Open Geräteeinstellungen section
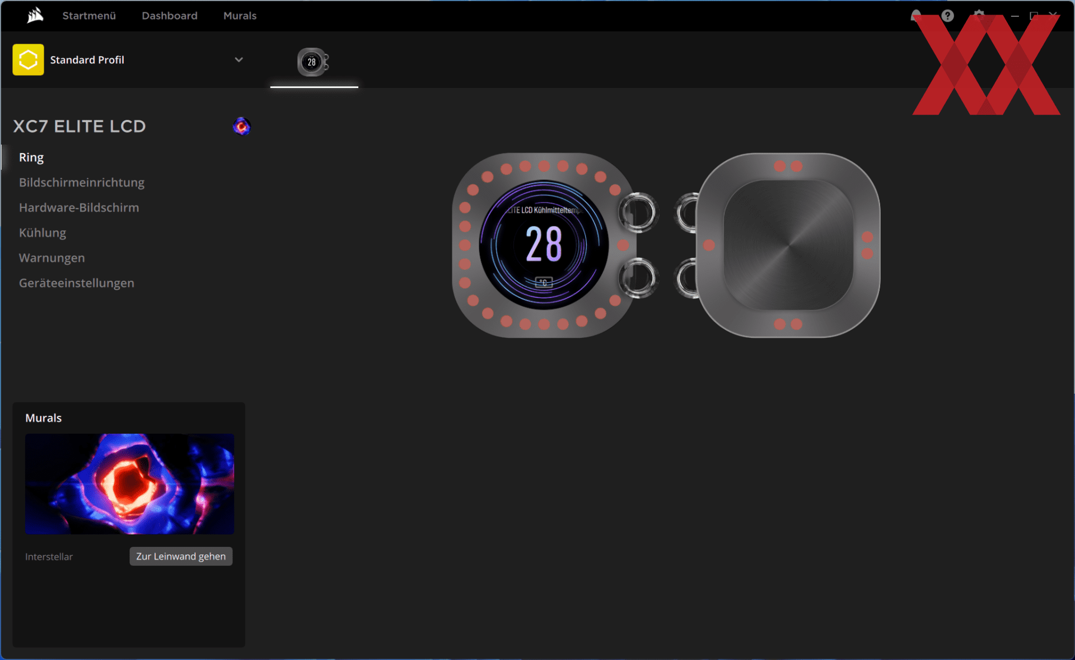Image resolution: width=1075 pixels, height=660 pixels. point(77,283)
